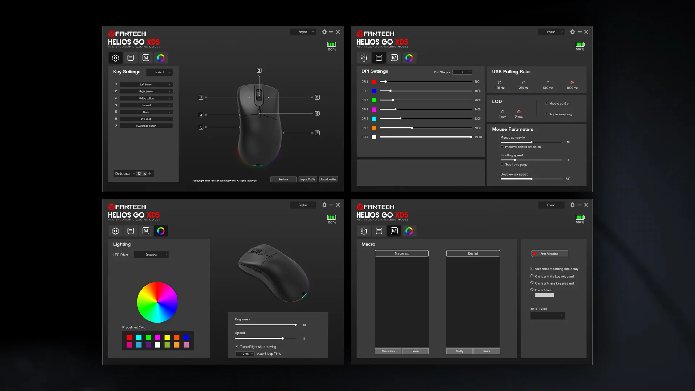Open the RGB lighting tab icon in the Key Settings window
This screenshot has height=391, width=695.
pyautogui.click(x=161, y=58)
